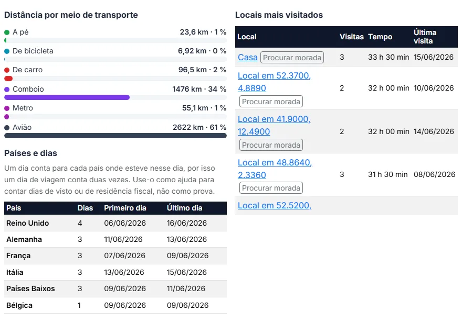
Task: Click the Última visita column header
Action: pos(425,37)
